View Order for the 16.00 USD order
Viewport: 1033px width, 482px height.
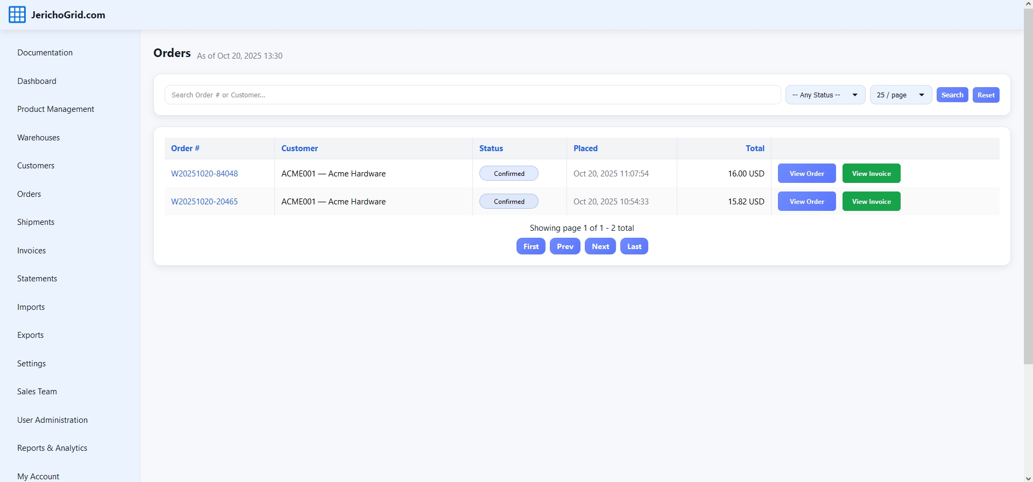806,174
